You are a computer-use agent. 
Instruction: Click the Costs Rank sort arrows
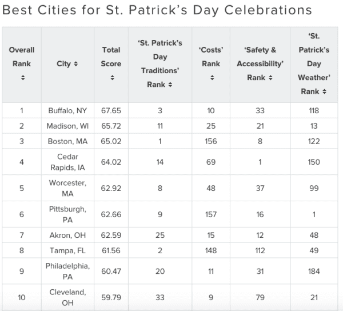[211, 78]
